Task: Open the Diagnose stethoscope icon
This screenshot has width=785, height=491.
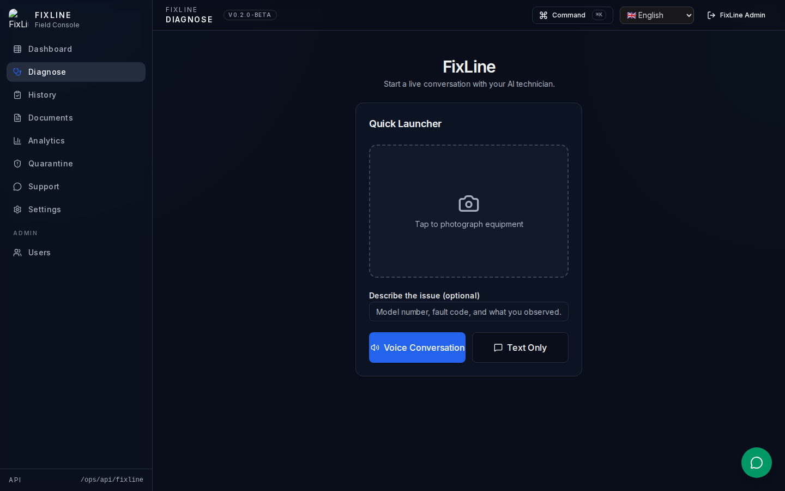Action: 17,72
